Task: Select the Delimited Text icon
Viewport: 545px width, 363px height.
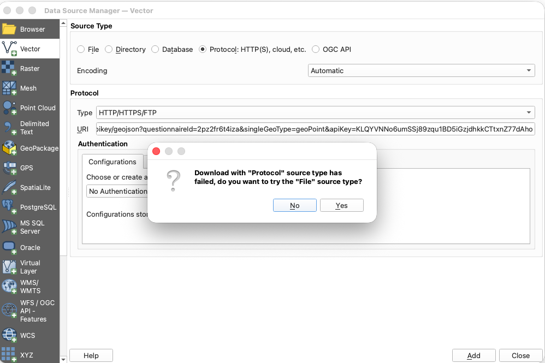Action: tap(9, 128)
